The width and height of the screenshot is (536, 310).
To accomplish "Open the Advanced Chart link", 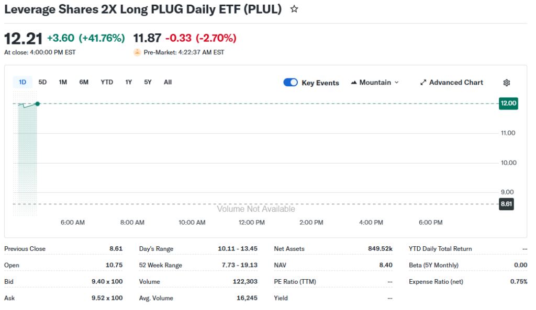I will click(456, 83).
